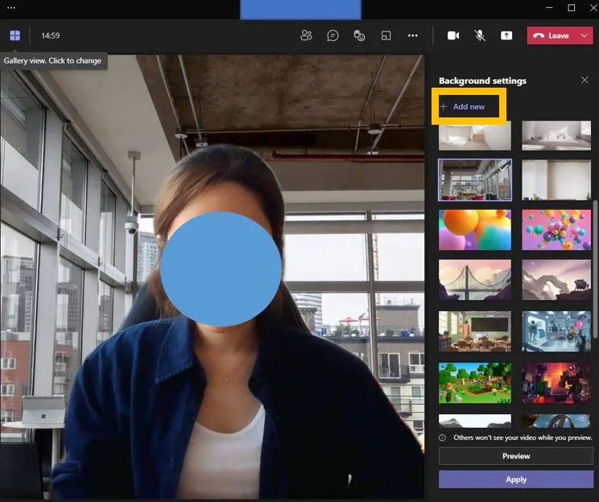
Task: Pick the purple rocky arch landscape background
Action: [556, 280]
